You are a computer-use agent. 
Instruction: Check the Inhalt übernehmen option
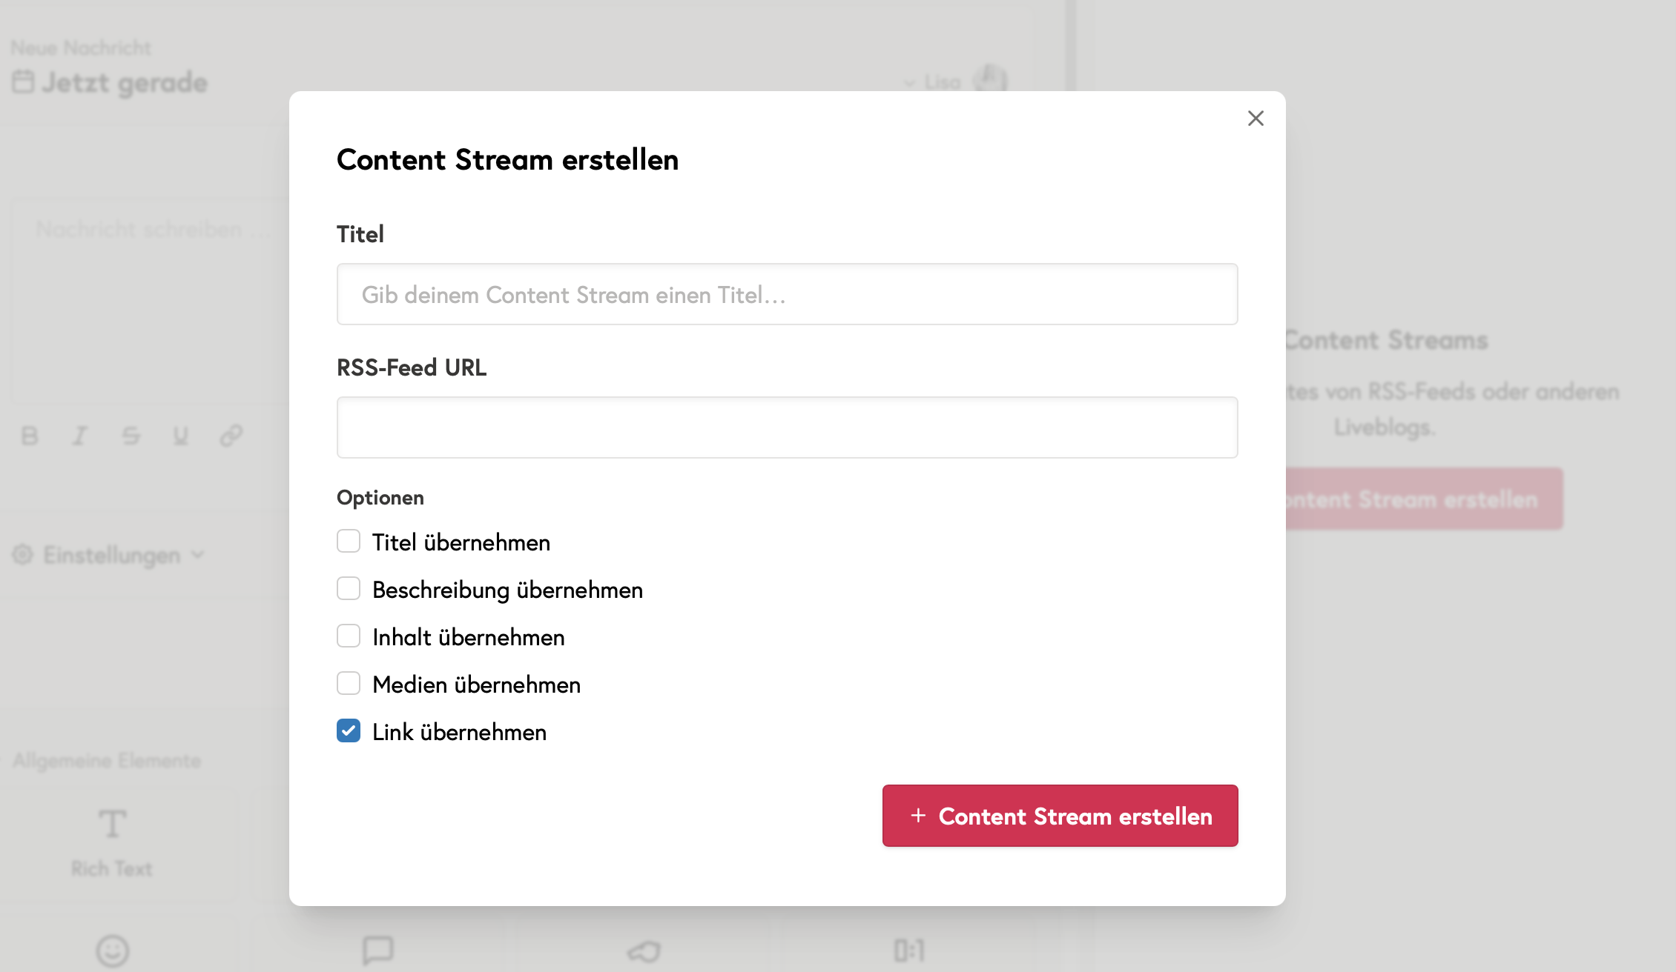(x=348, y=636)
